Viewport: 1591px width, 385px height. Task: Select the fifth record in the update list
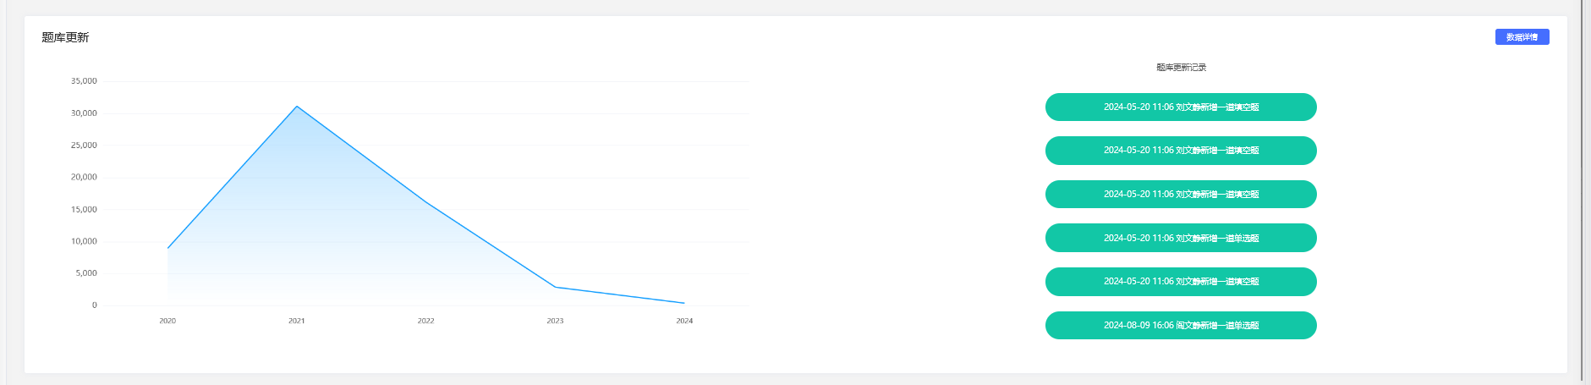coord(1181,282)
